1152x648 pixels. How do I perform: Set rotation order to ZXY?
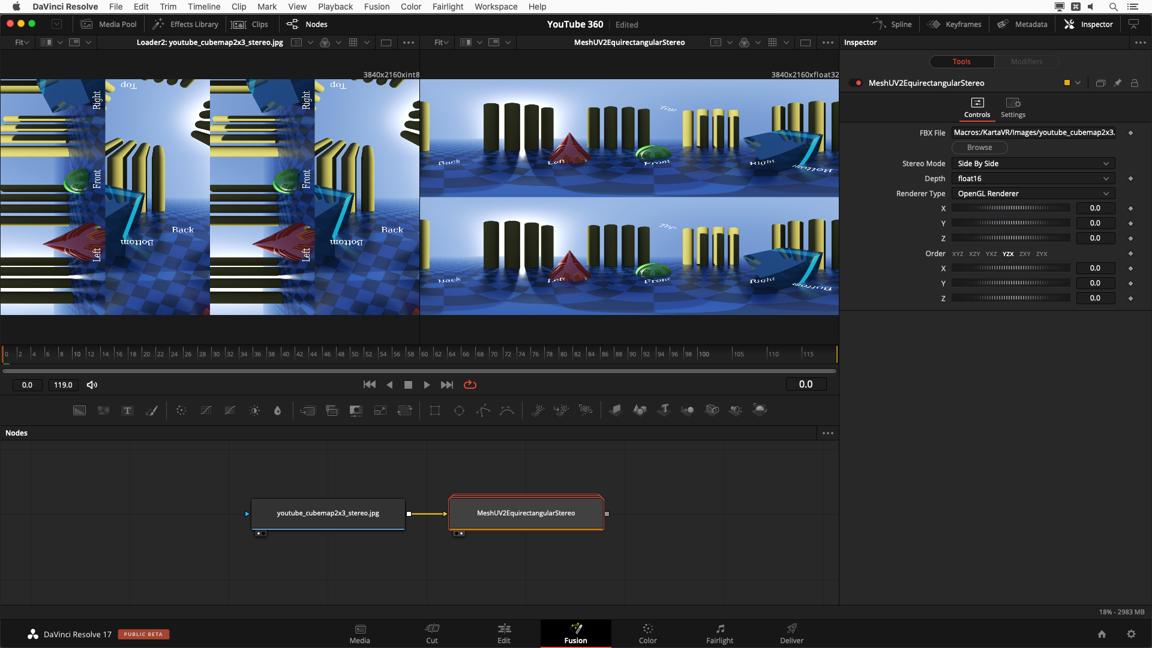pos(1025,254)
